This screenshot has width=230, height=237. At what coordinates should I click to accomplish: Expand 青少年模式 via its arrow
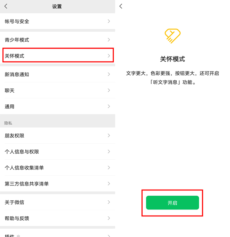click(109, 40)
